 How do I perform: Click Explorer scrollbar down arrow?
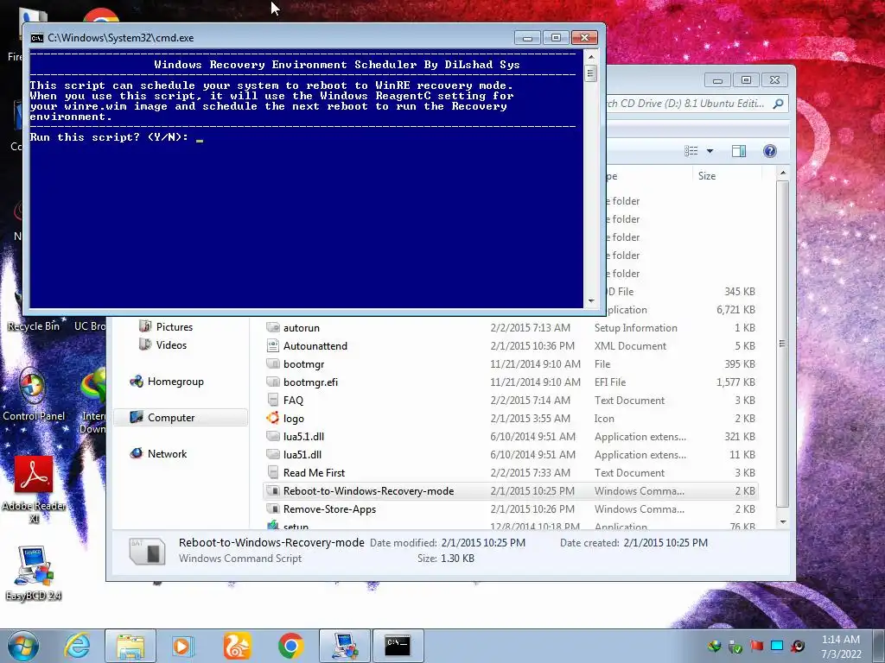click(x=783, y=522)
